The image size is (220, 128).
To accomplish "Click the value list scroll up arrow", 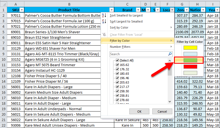I will click(x=170, y=61).
